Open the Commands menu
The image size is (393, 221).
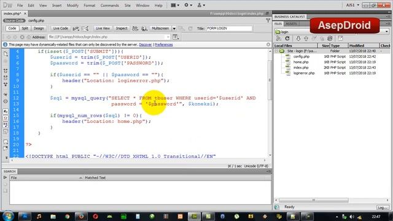[x=109, y=6]
